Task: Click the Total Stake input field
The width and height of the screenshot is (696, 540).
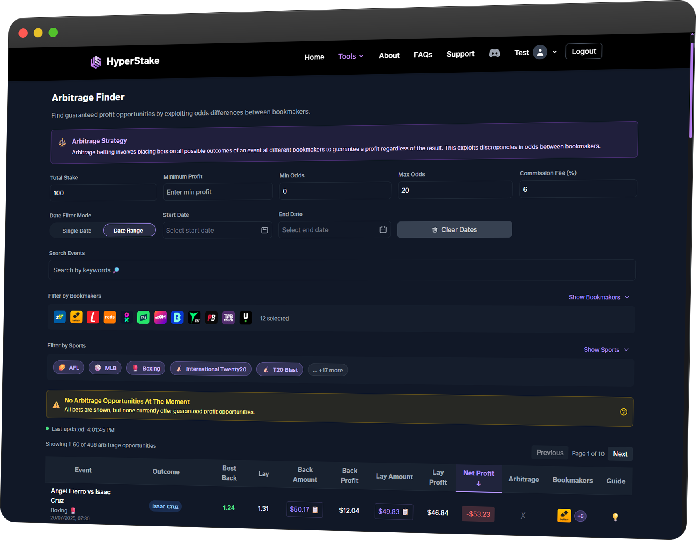Action: coord(103,193)
